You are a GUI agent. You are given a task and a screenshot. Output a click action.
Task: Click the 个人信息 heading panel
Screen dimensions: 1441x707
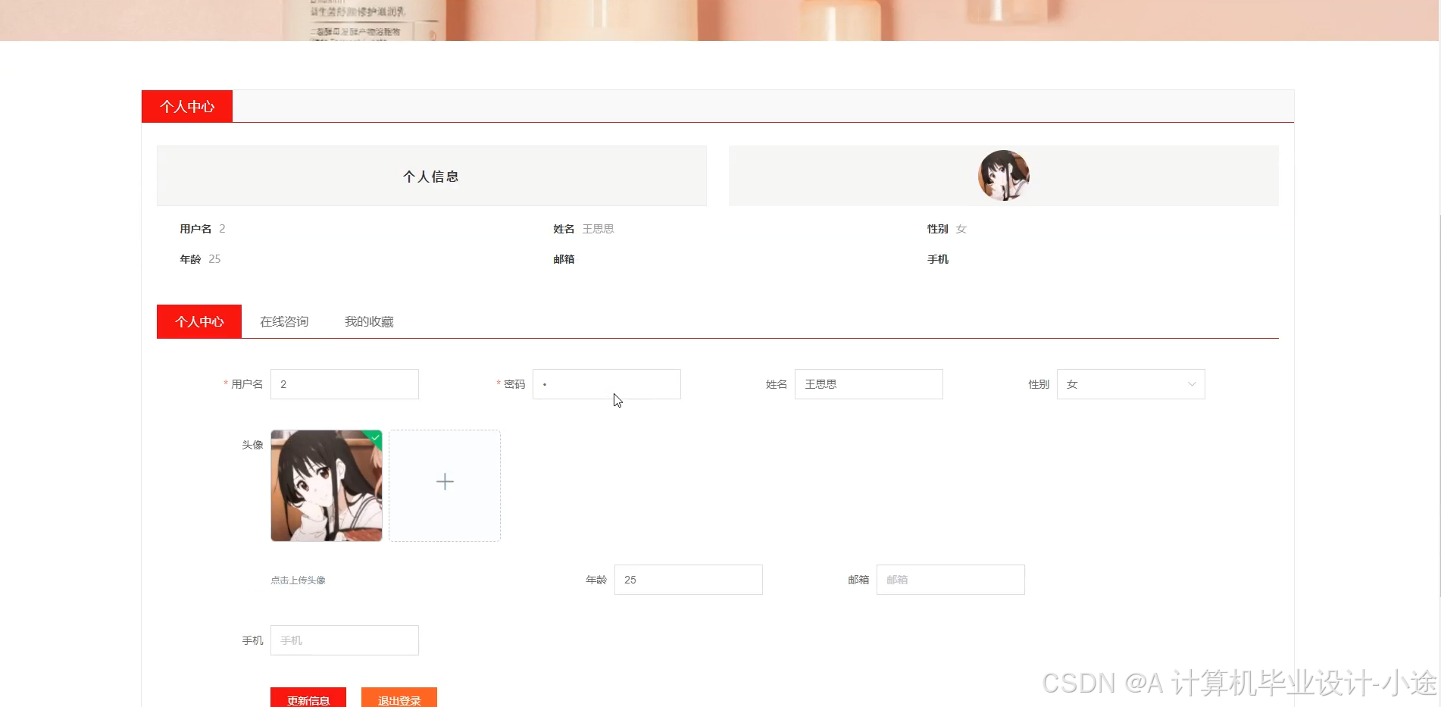pyautogui.click(x=432, y=176)
